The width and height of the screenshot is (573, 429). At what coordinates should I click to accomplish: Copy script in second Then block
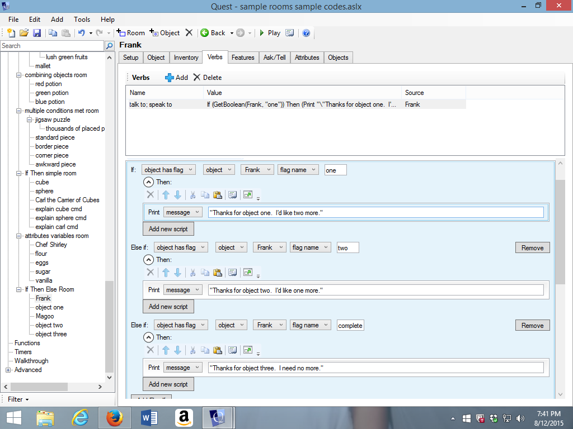point(205,273)
